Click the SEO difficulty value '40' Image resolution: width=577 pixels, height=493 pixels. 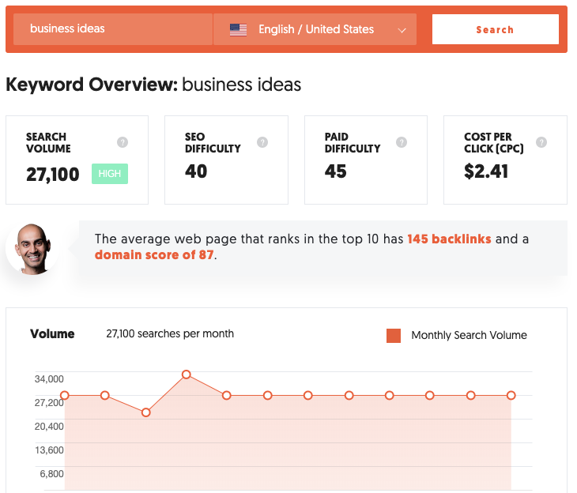196,171
